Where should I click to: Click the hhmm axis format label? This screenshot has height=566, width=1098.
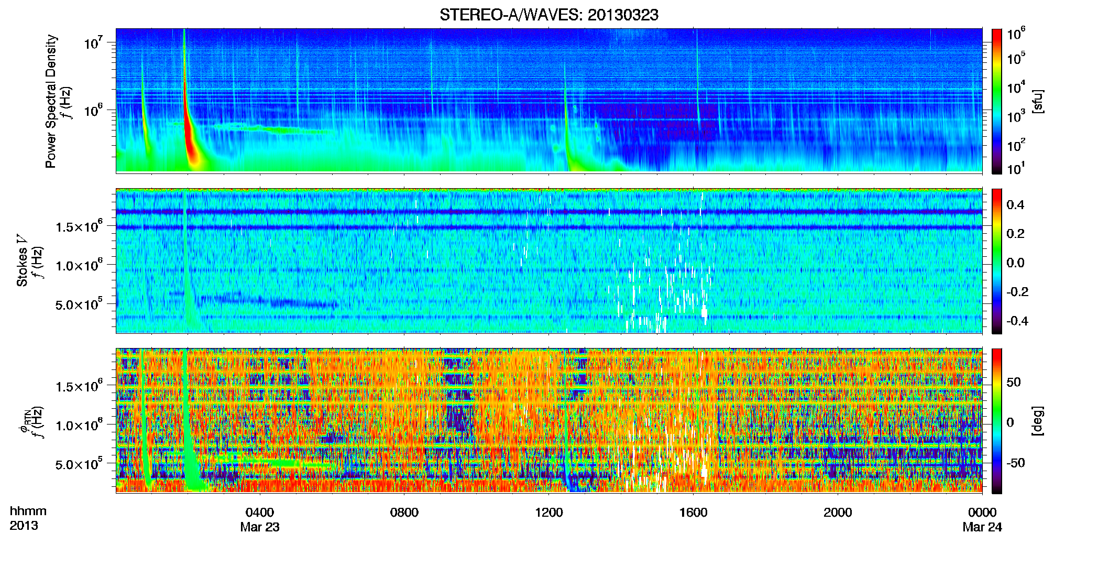[x=28, y=511]
